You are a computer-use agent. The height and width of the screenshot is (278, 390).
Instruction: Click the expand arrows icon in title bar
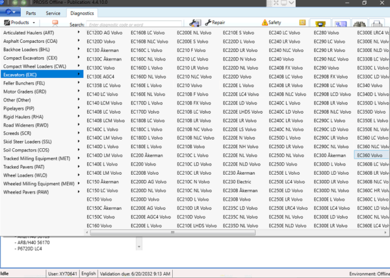(x=276, y=3)
